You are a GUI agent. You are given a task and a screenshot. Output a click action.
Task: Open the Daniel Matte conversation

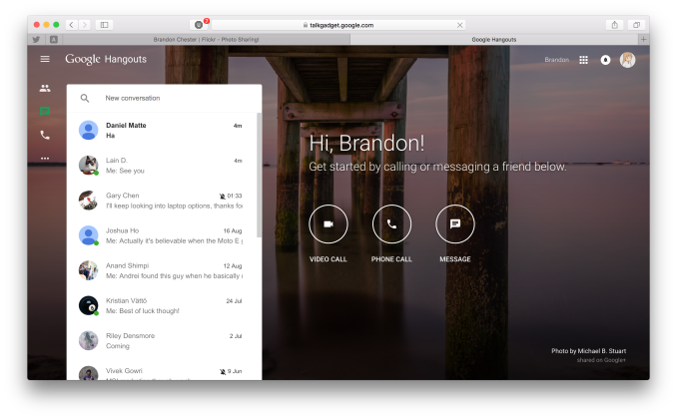coord(162,130)
